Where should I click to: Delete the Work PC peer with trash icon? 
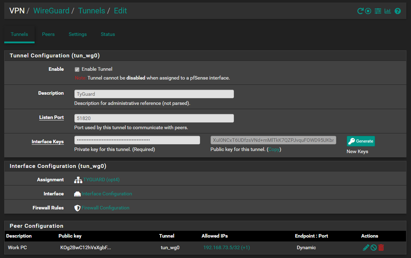point(381,247)
